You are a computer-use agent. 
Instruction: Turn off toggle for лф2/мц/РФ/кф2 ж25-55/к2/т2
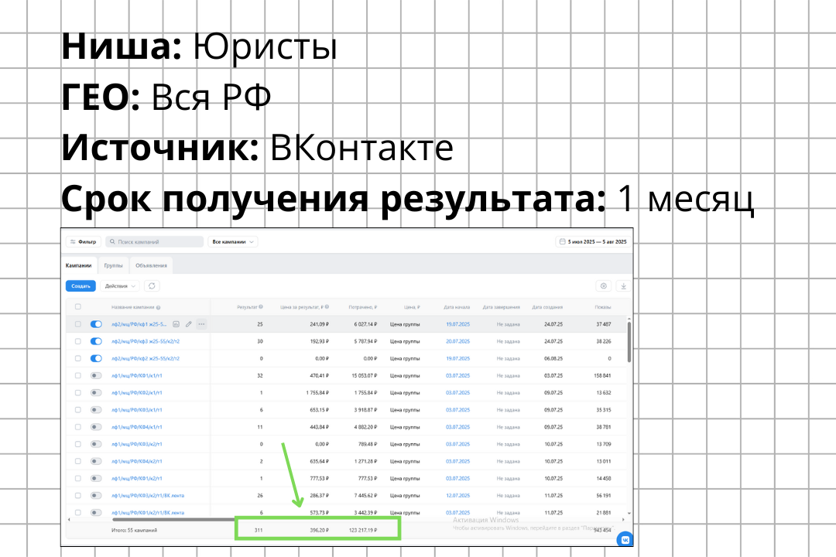click(x=96, y=358)
